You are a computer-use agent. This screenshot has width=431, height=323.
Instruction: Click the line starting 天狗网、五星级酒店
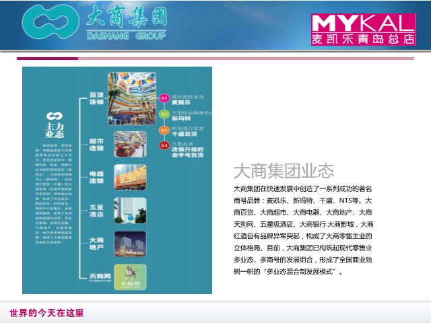click(304, 224)
